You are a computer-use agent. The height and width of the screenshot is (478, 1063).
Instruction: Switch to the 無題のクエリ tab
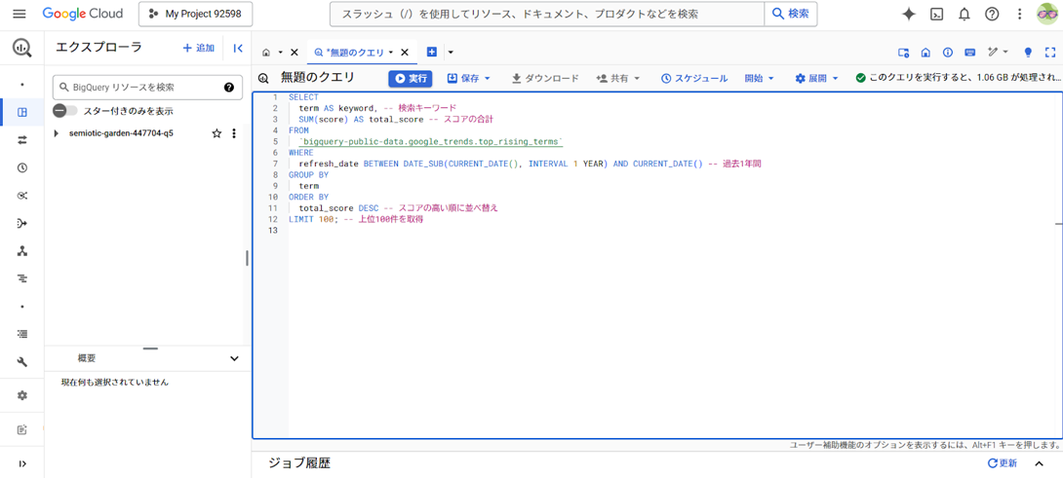click(355, 53)
